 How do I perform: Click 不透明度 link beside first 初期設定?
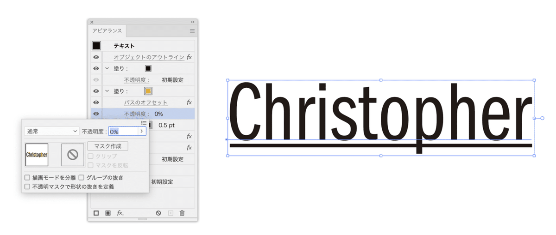pos(136,80)
